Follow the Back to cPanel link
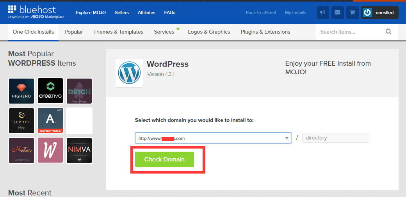The width and height of the screenshot is (406, 197). [x=261, y=13]
